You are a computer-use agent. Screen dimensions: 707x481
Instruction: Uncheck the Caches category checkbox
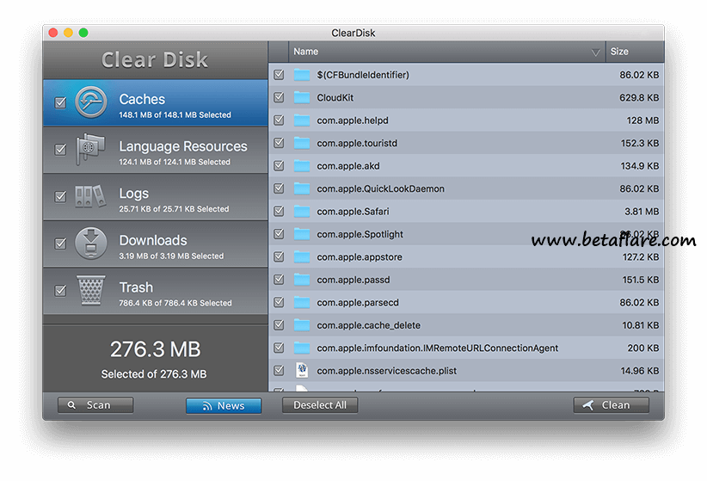60,103
